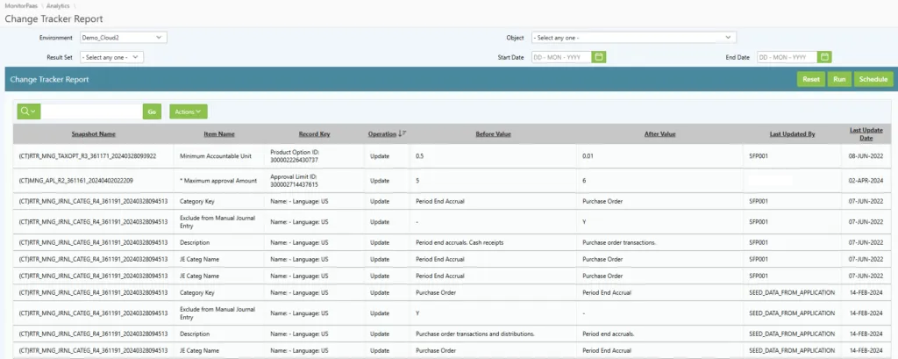The height and width of the screenshot is (359, 898).
Task: Sort by After Value column header
Action: coord(659,134)
